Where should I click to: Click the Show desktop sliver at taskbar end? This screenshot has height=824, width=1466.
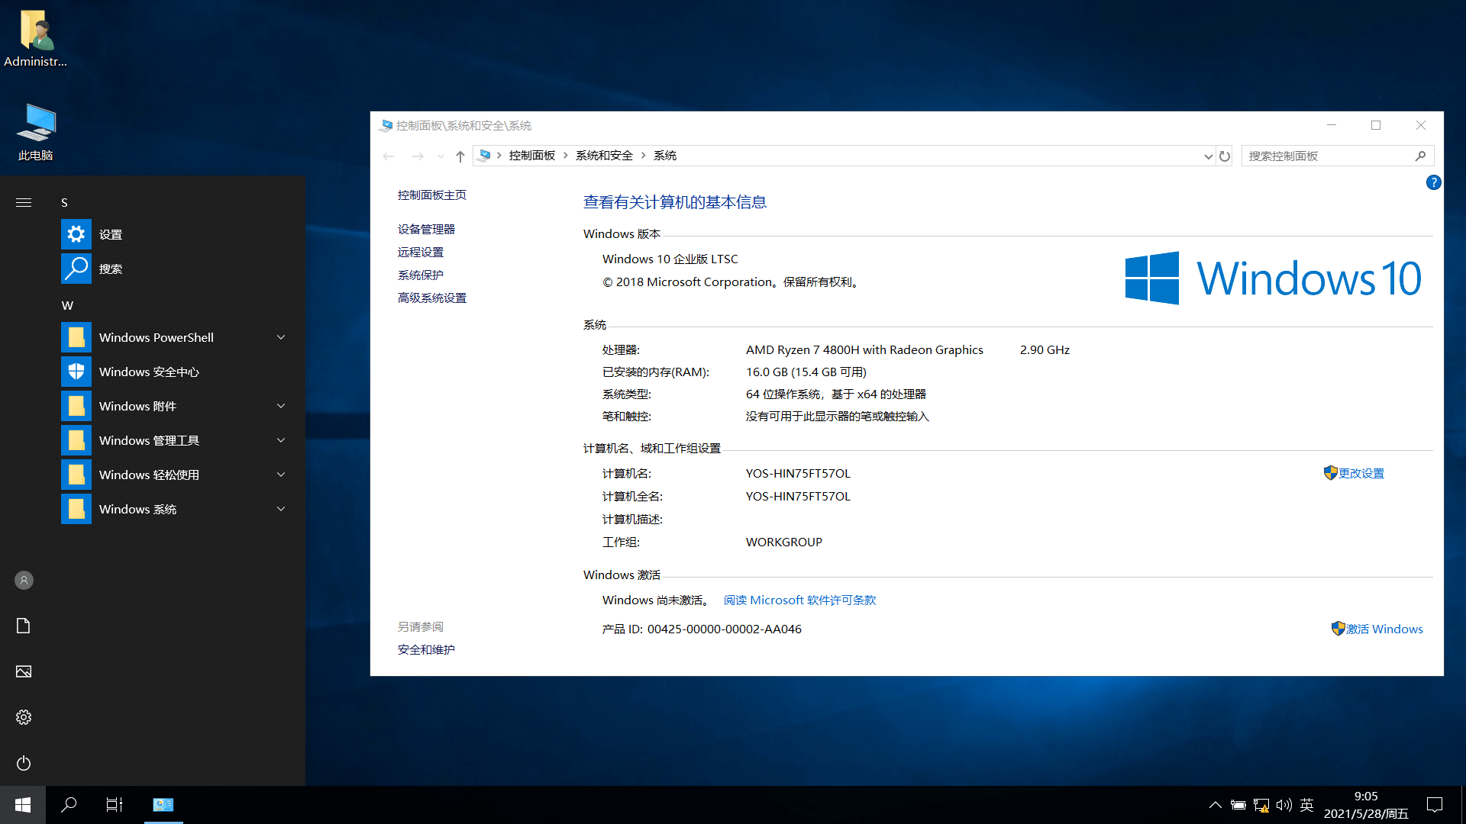pyautogui.click(x=1463, y=805)
